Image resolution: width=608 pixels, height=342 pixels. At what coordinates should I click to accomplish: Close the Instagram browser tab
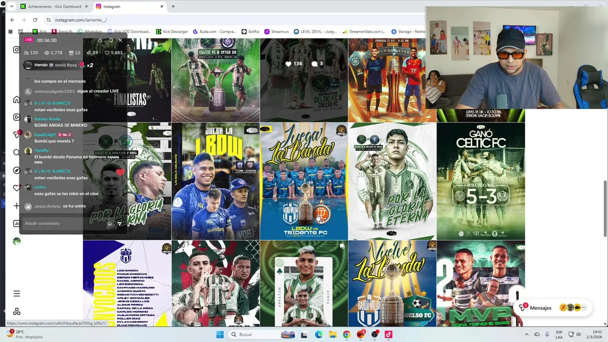(162, 7)
